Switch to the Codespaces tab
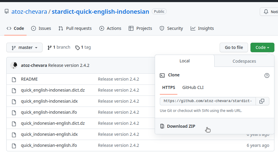 click(244, 61)
